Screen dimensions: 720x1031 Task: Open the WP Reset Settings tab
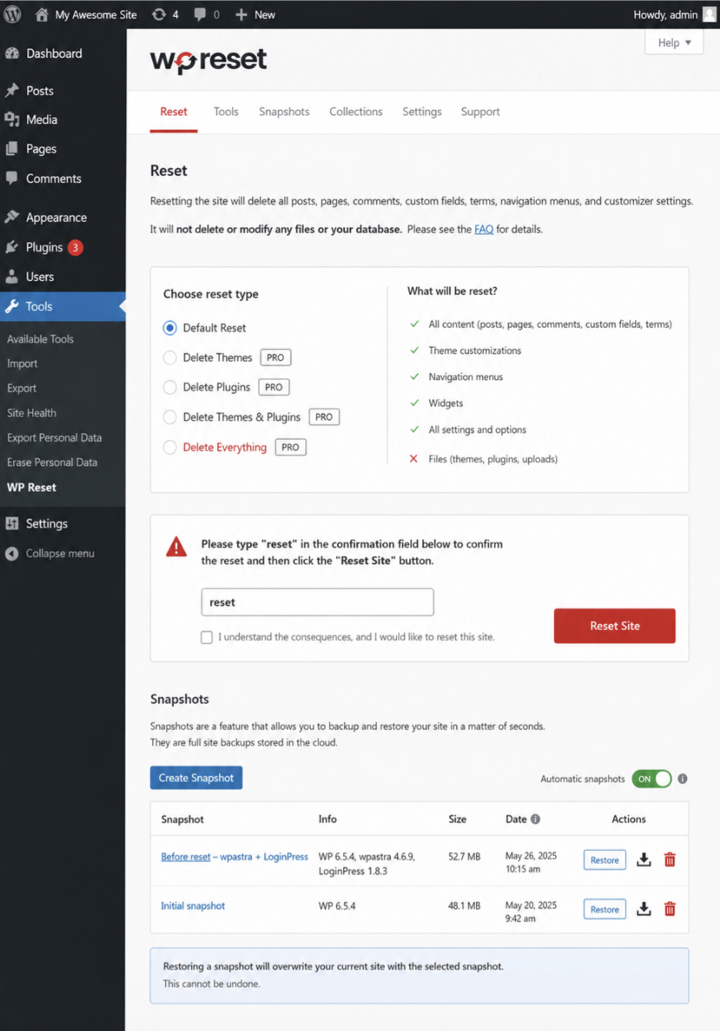[422, 112]
